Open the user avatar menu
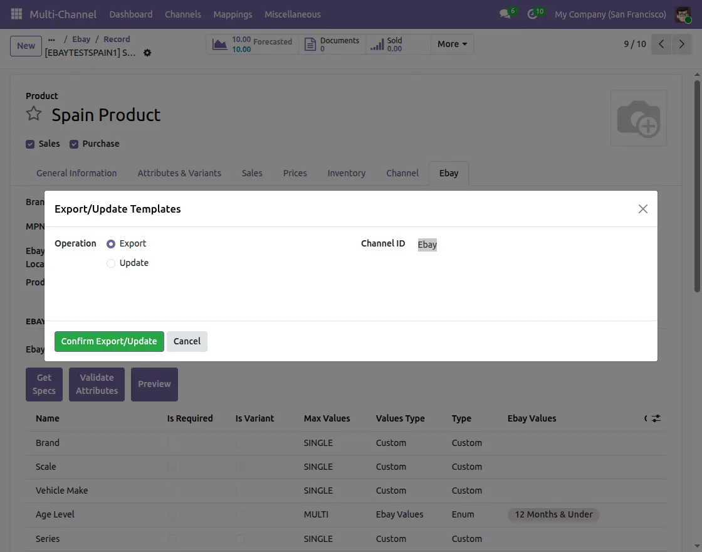The width and height of the screenshot is (702, 552). coord(683,14)
